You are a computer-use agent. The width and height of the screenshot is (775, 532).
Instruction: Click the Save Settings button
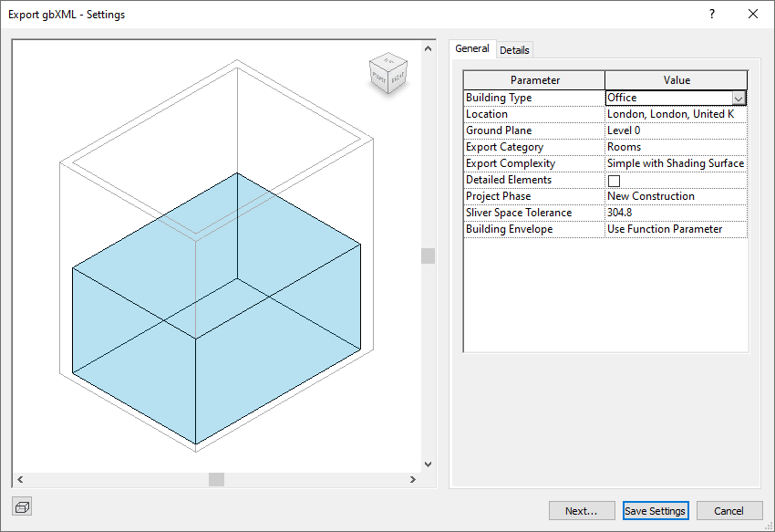[656, 510]
